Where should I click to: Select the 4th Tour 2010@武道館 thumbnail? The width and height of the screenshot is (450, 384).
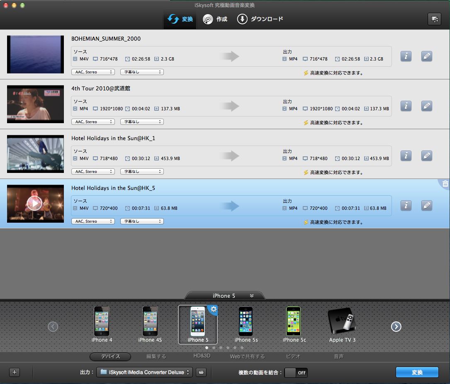[35, 104]
